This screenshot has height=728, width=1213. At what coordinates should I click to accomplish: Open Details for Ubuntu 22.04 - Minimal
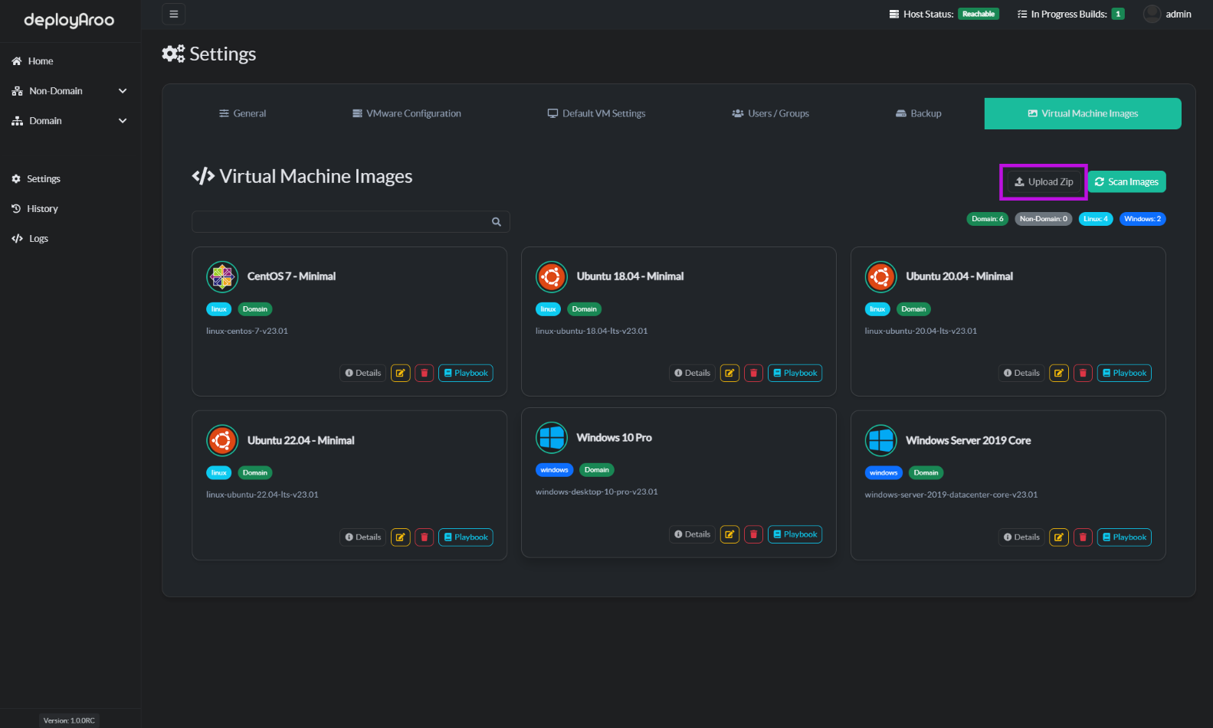(x=363, y=537)
